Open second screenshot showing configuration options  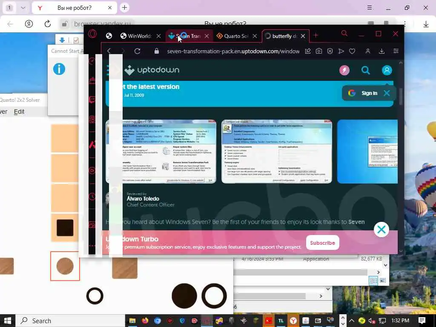277,152
